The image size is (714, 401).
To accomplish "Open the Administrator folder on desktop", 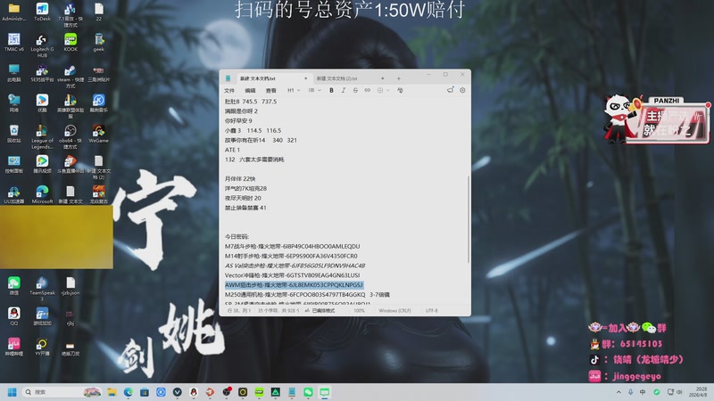I will (x=13, y=12).
